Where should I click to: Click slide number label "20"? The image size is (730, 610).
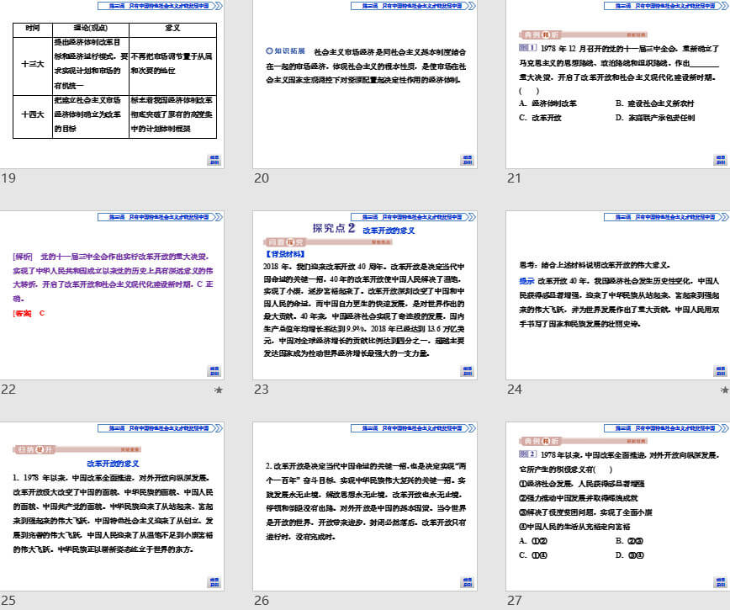click(262, 178)
